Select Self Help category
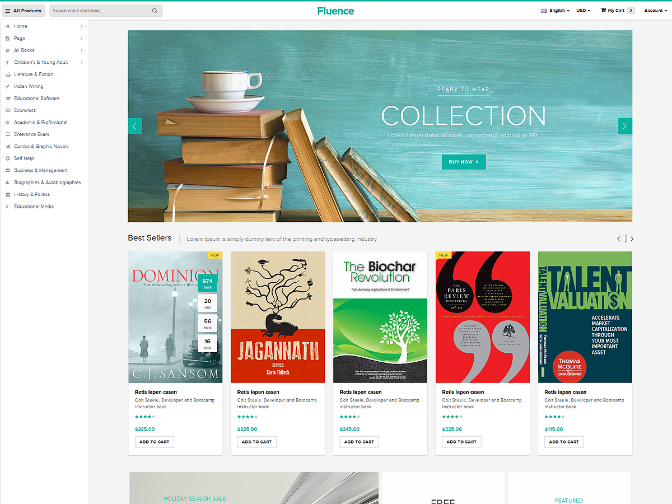Image resolution: width=672 pixels, height=504 pixels. pyautogui.click(x=24, y=158)
